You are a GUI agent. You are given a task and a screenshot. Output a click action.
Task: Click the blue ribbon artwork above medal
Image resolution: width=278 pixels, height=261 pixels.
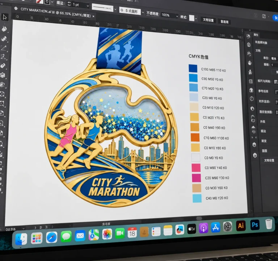click(x=119, y=51)
